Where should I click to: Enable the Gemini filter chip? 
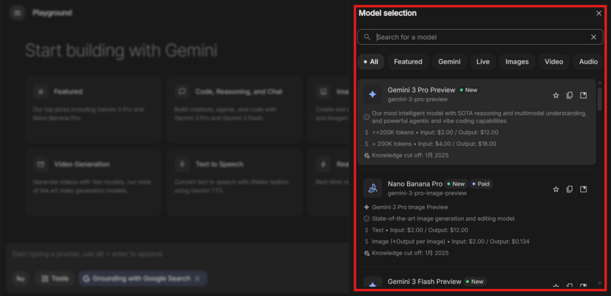(x=449, y=61)
